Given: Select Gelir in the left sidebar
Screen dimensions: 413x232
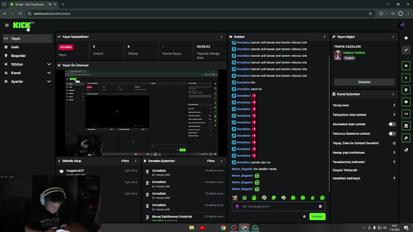Looking at the screenshot, I should click(x=27, y=47).
